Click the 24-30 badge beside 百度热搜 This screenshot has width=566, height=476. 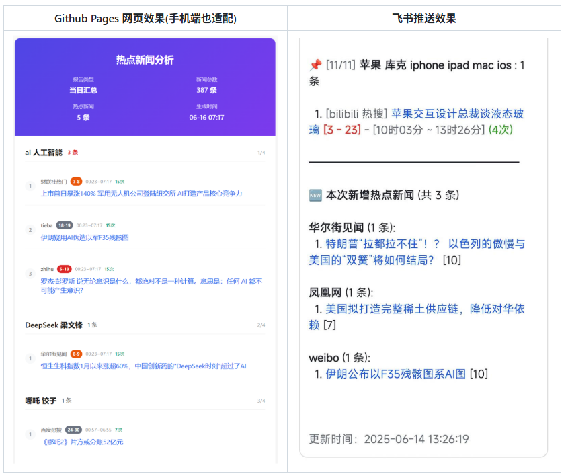click(x=73, y=430)
